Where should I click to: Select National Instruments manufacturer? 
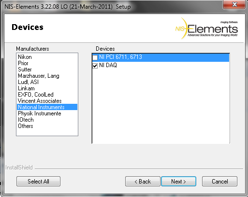47,107
